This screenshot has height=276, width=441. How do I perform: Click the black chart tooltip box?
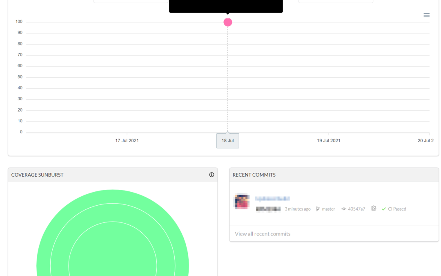(226, 6)
